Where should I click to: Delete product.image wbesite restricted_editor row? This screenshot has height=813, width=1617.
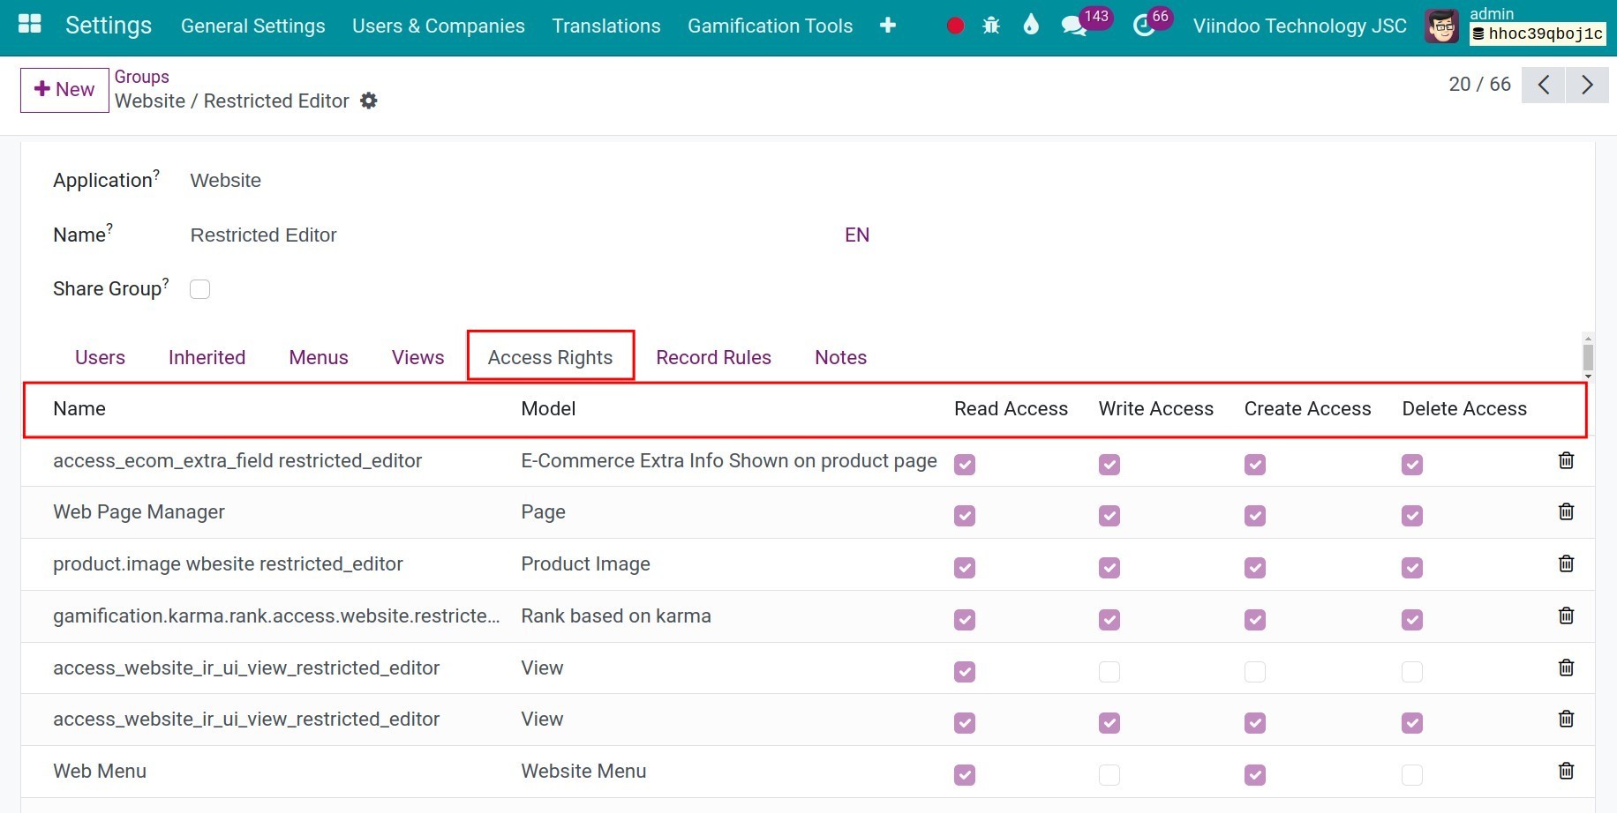(x=1566, y=563)
